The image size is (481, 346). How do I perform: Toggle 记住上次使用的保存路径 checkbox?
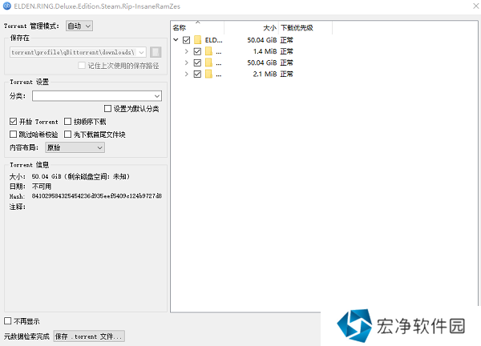[x=82, y=66]
